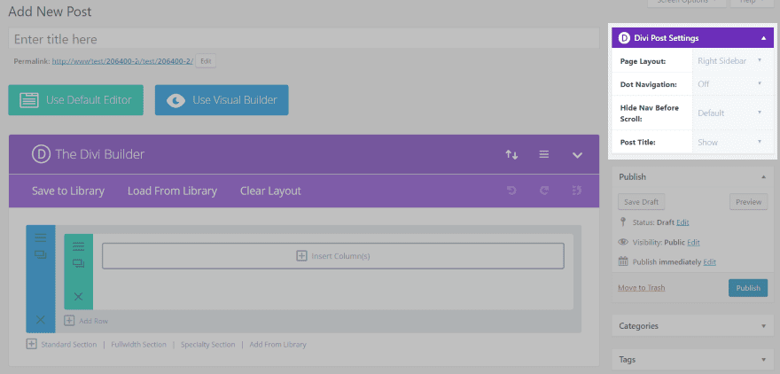The height and width of the screenshot is (374, 780).
Task: Open the Dot Navigation dropdown
Action: coord(734,84)
